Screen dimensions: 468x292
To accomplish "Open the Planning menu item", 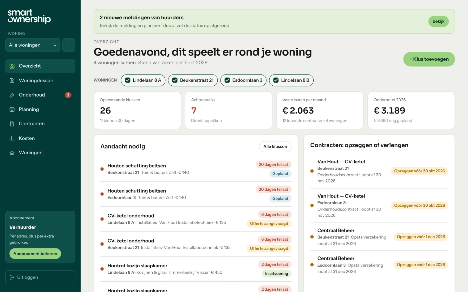I will click(40, 109).
